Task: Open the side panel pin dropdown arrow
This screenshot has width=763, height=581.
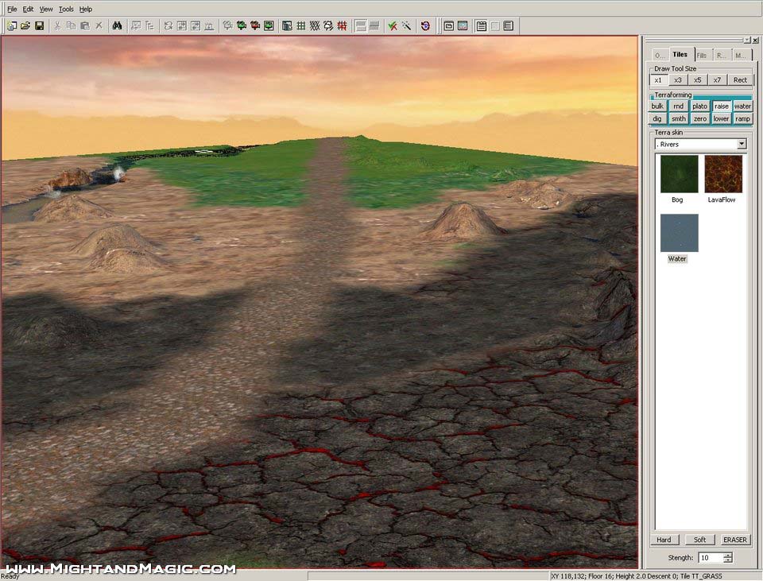Action: pyautogui.click(x=746, y=40)
